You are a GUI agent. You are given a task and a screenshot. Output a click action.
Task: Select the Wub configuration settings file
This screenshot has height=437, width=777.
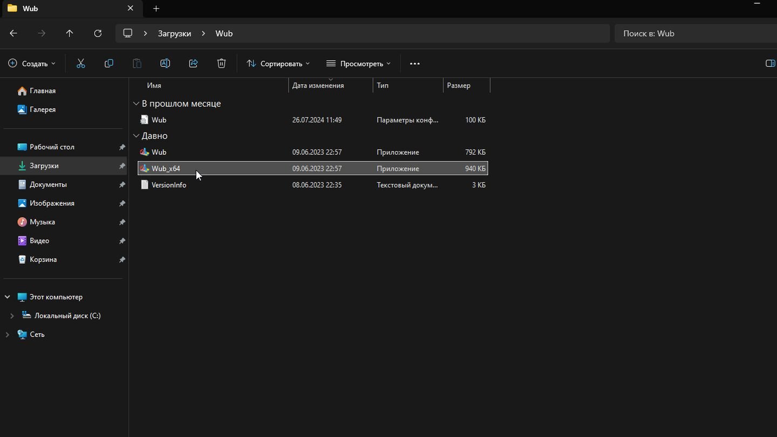(313, 120)
